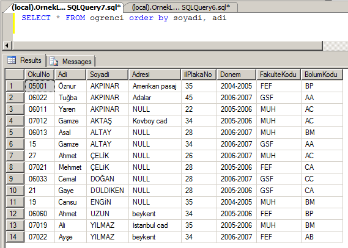Switch to the Messages tab

tap(71, 62)
